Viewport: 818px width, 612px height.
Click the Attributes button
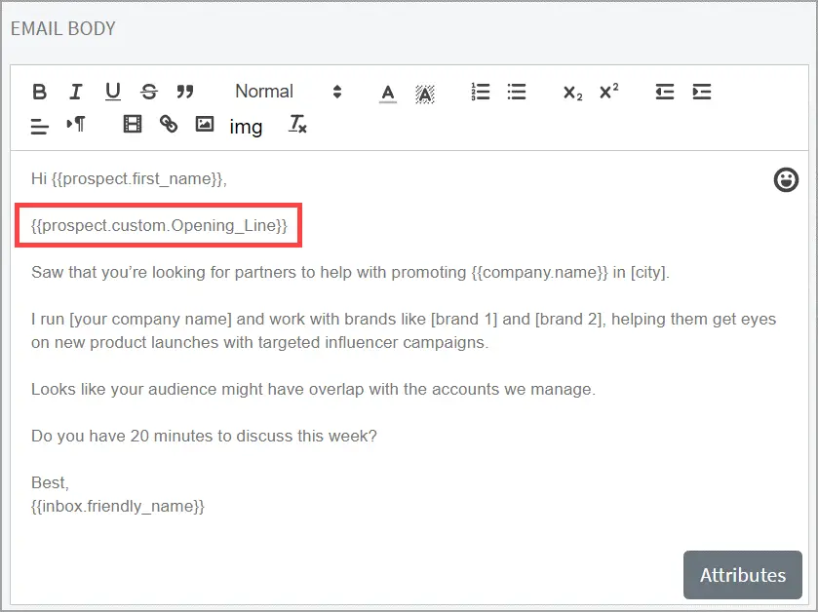(742, 575)
